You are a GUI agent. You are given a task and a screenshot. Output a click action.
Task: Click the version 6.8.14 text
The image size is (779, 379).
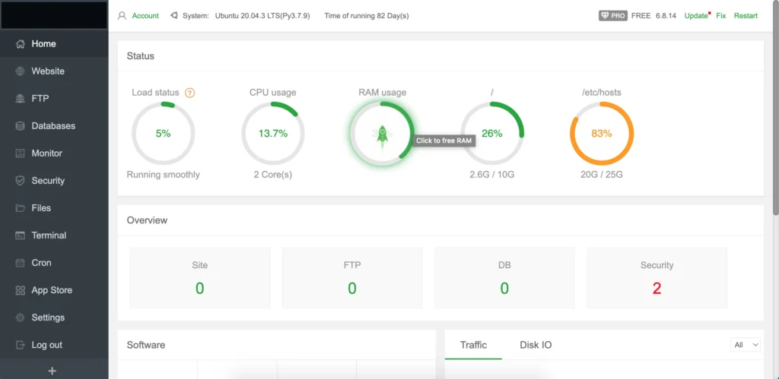pyautogui.click(x=666, y=15)
